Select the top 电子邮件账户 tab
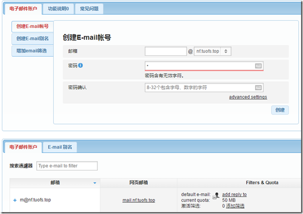This screenshot has height=214, width=303. pos(23,8)
